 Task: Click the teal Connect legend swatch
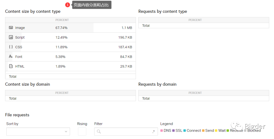pyautogui.click(x=185, y=131)
